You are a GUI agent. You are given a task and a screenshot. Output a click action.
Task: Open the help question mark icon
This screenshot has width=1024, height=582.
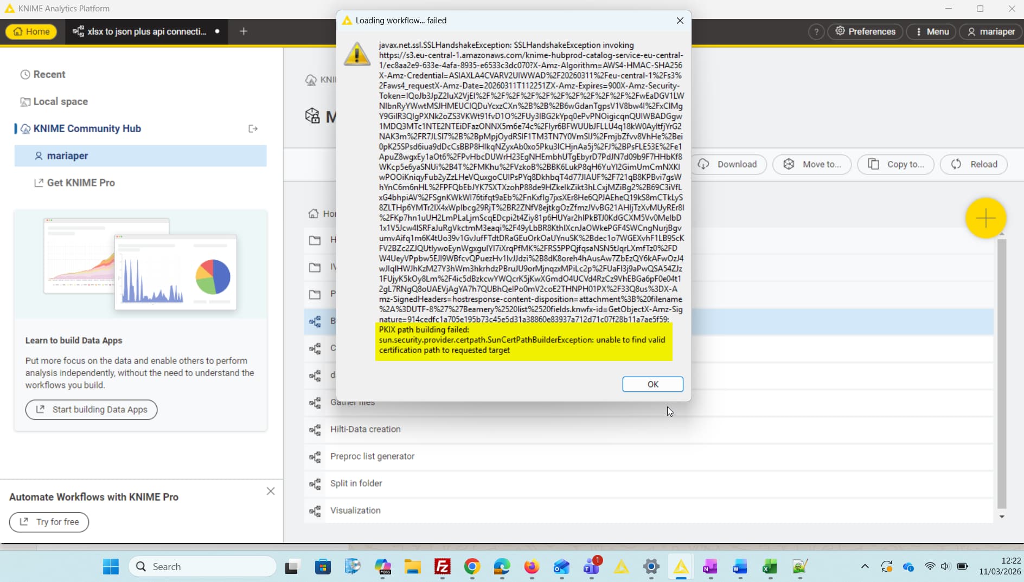[816, 32]
